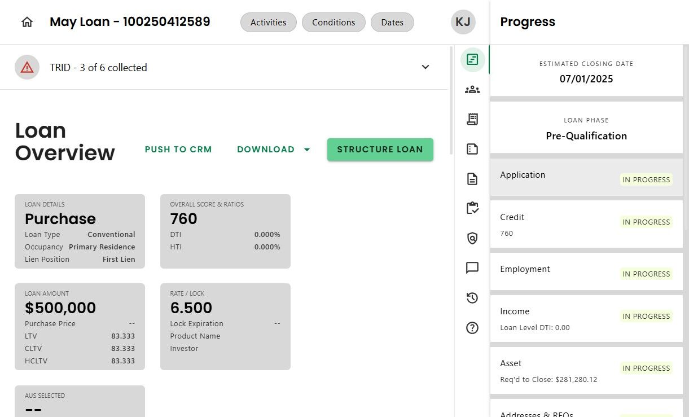The image size is (689, 417).
Task: Go to the home page icon
Action: (27, 22)
